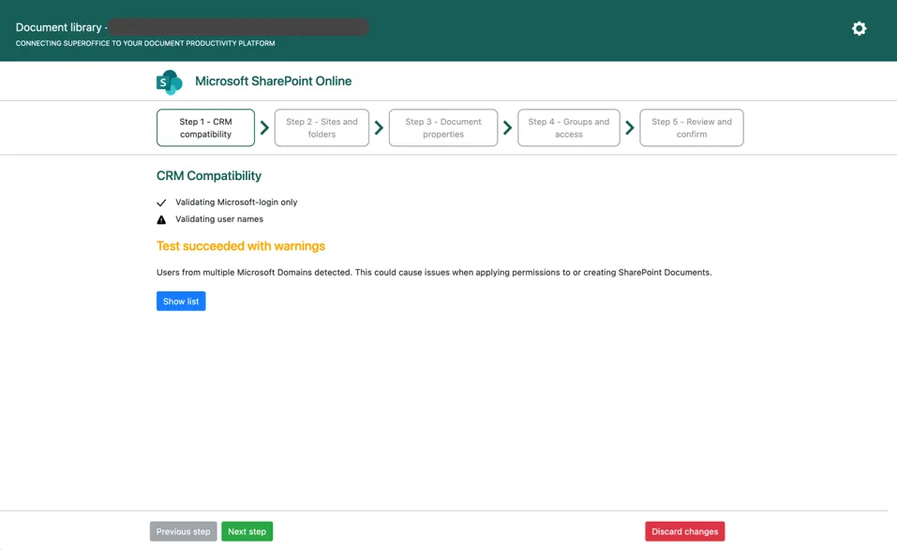Open Step 5 - Review and confirm
The width and height of the screenshot is (897, 550).
pos(691,128)
